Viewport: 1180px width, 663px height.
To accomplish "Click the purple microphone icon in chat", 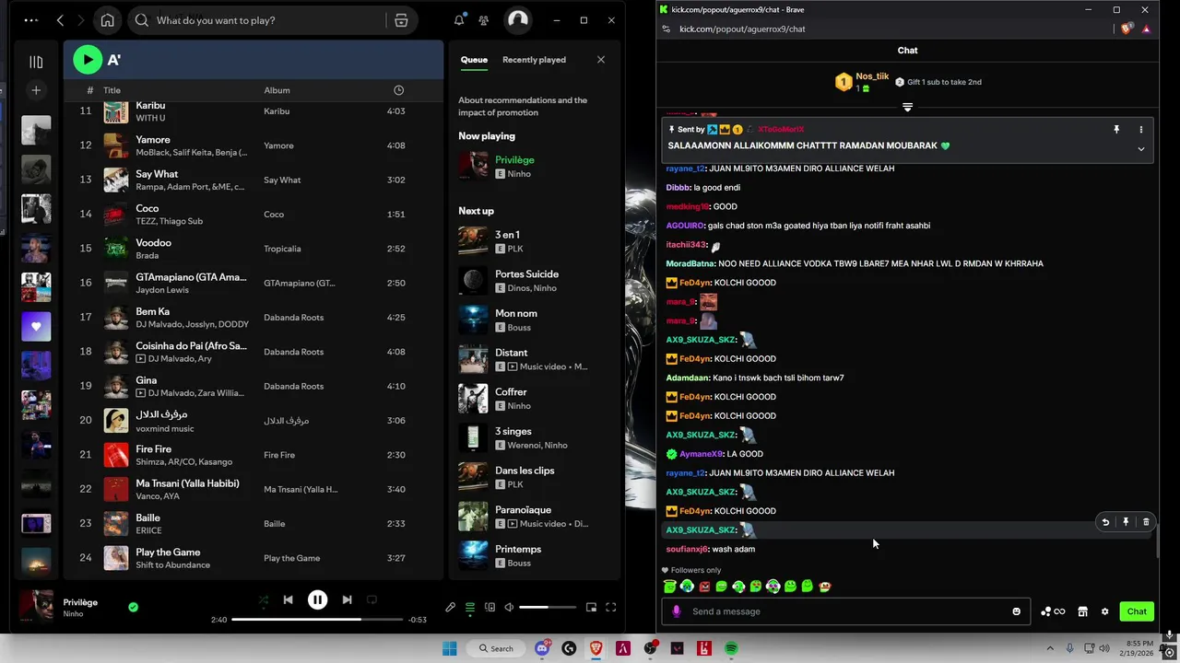I will [677, 611].
